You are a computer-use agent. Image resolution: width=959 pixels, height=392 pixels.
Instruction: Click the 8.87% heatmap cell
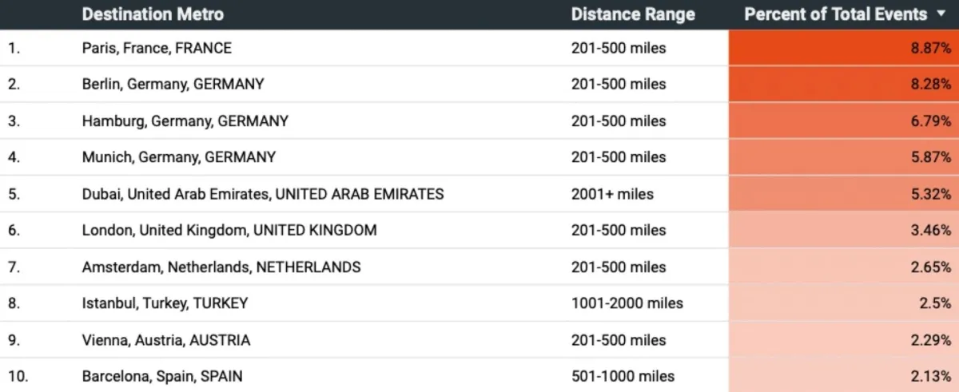[843, 48]
